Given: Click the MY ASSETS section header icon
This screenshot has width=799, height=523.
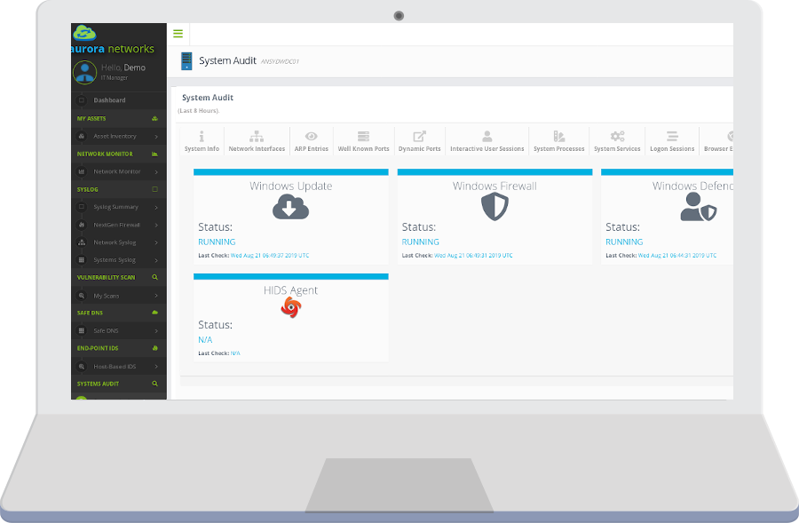Looking at the screenshot, I should (x=154, y=118).
